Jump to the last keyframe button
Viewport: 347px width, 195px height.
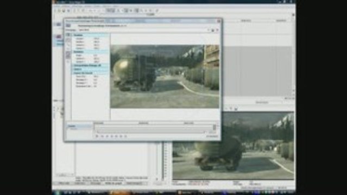[116, 136]
